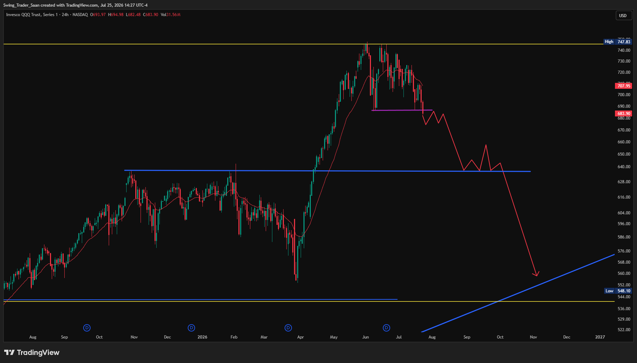Viewport: 637px width, 363px height.
Task: Click the 640.00 price scale label
Action: click(x=624, y=167)
